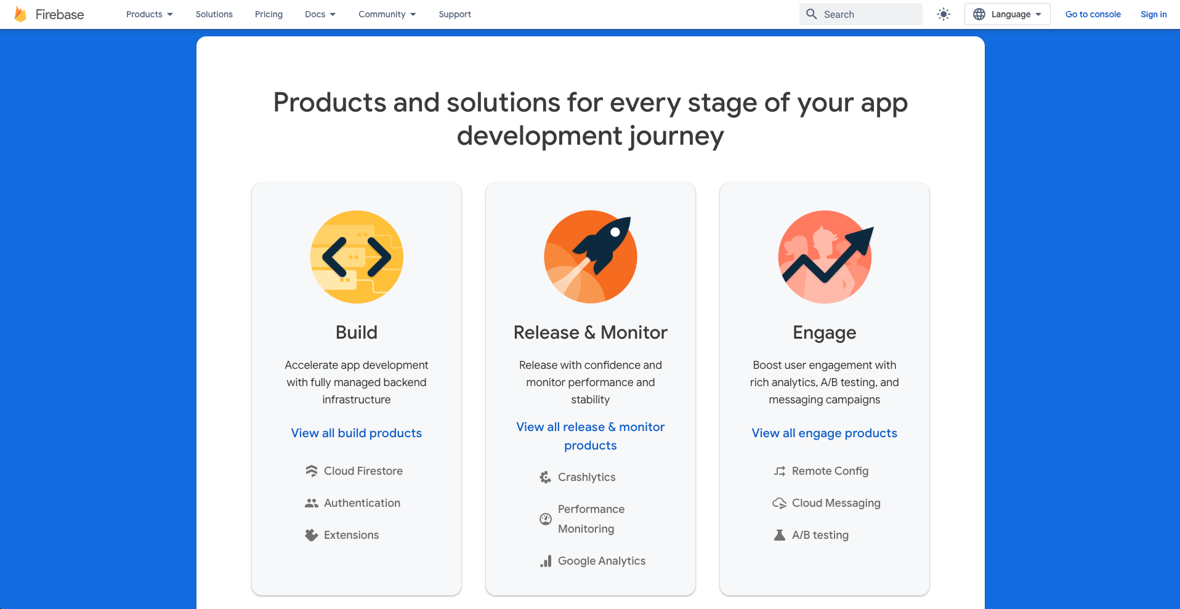
Task: Click the Build card description text
Action: [x=357, y=382]
